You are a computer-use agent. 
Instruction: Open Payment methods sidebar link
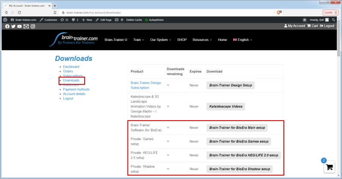point(77,89)
